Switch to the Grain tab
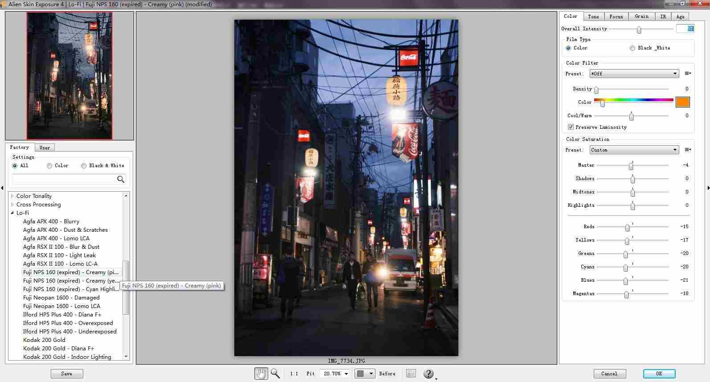 click(x=641, y=16)
